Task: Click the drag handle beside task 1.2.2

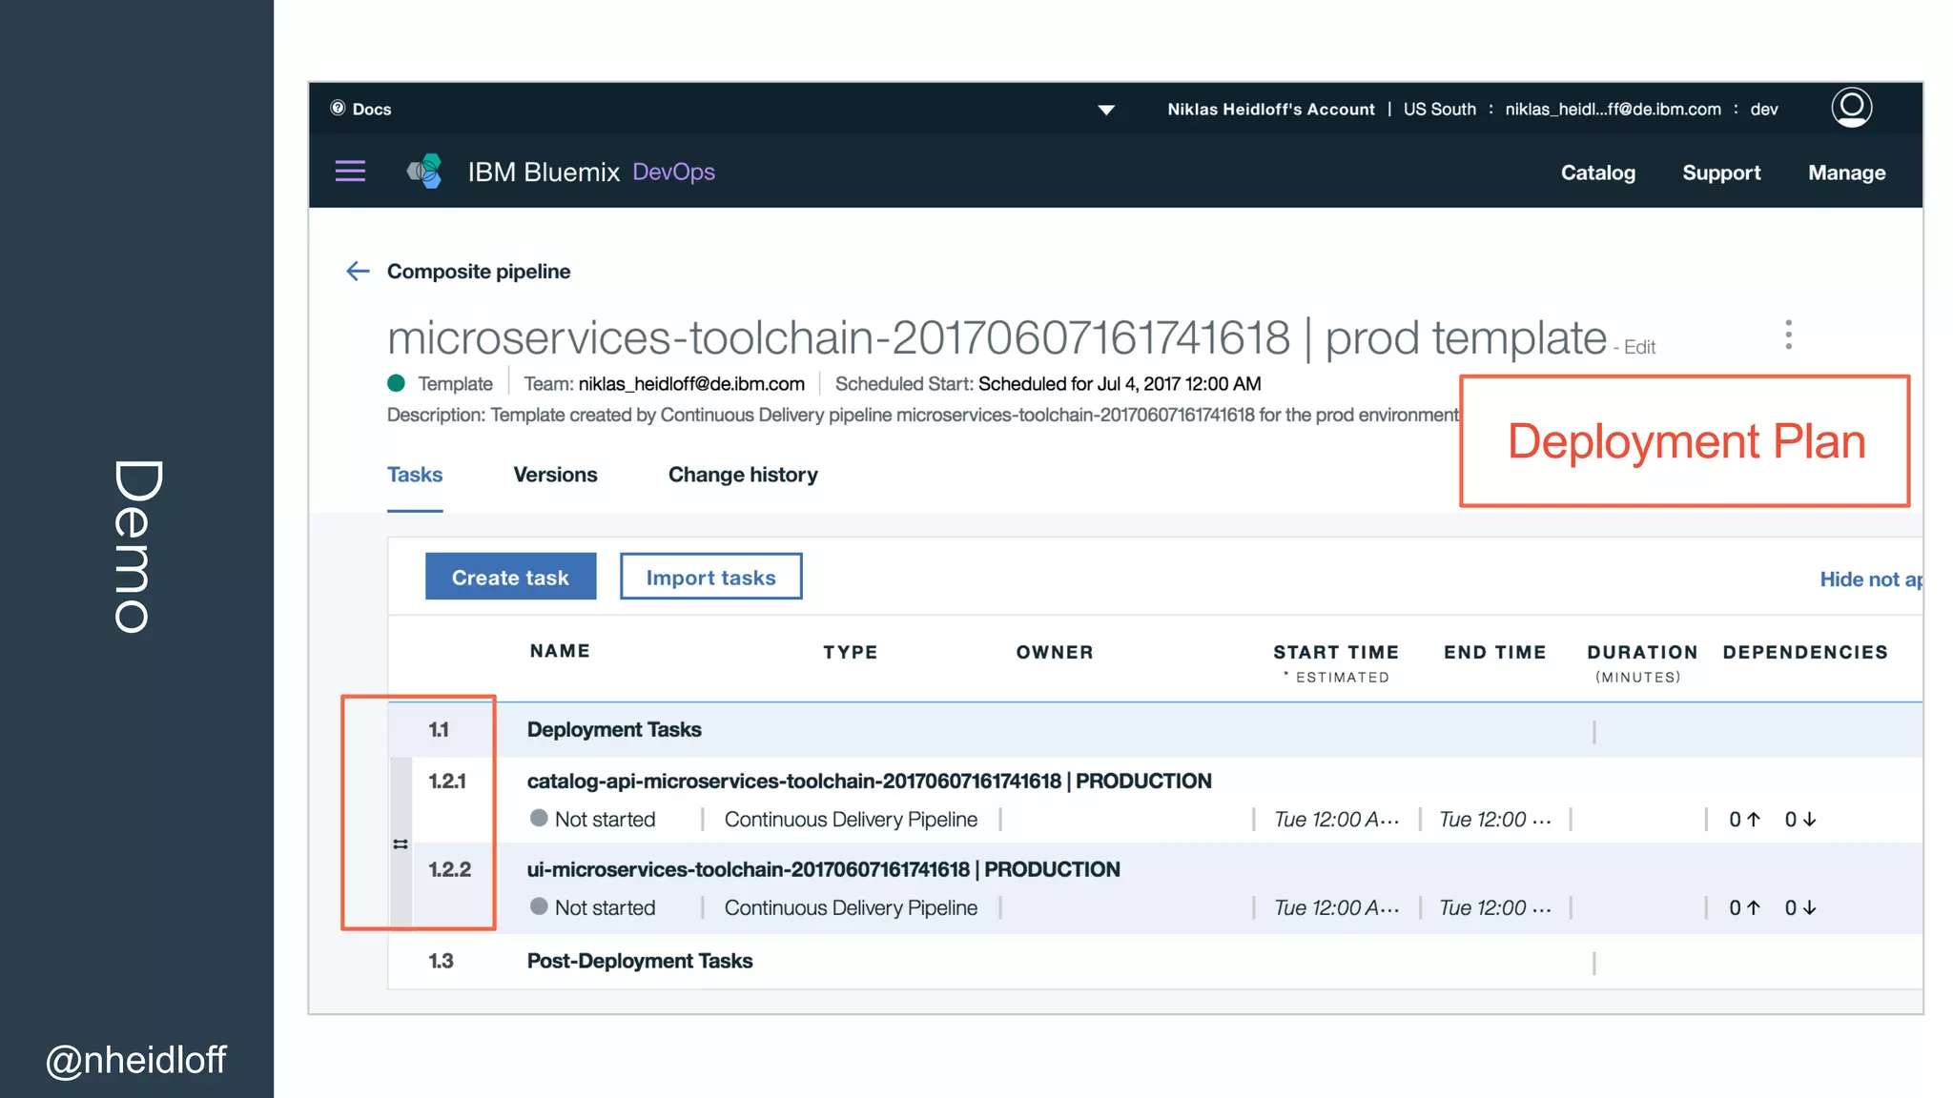Action: coord(401,844)
